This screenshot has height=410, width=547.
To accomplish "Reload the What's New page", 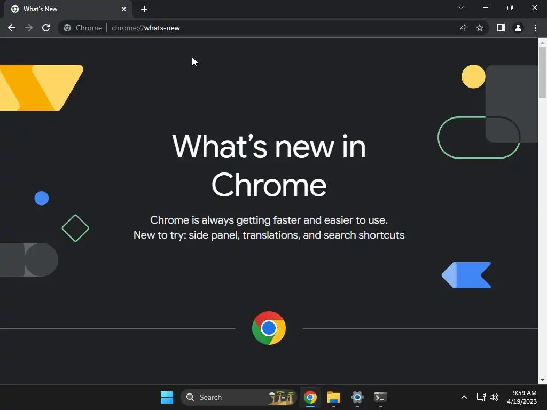I will point(46,28).
